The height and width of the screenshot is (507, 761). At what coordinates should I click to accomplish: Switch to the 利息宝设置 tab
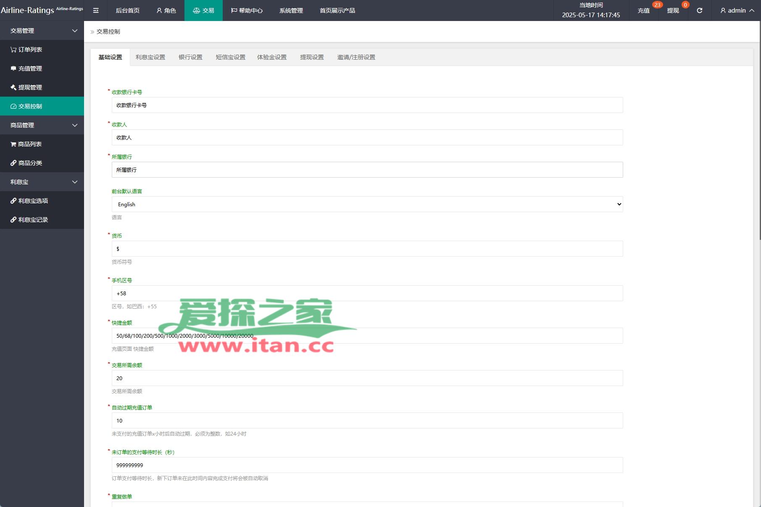(x=150, y=57)
